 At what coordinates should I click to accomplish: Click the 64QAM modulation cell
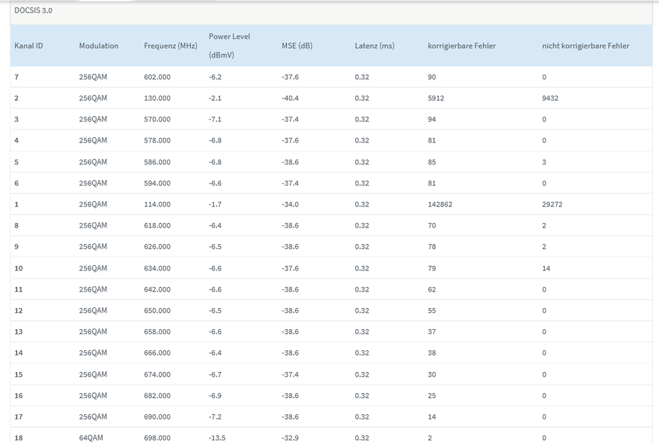click(x=90, y=438)
